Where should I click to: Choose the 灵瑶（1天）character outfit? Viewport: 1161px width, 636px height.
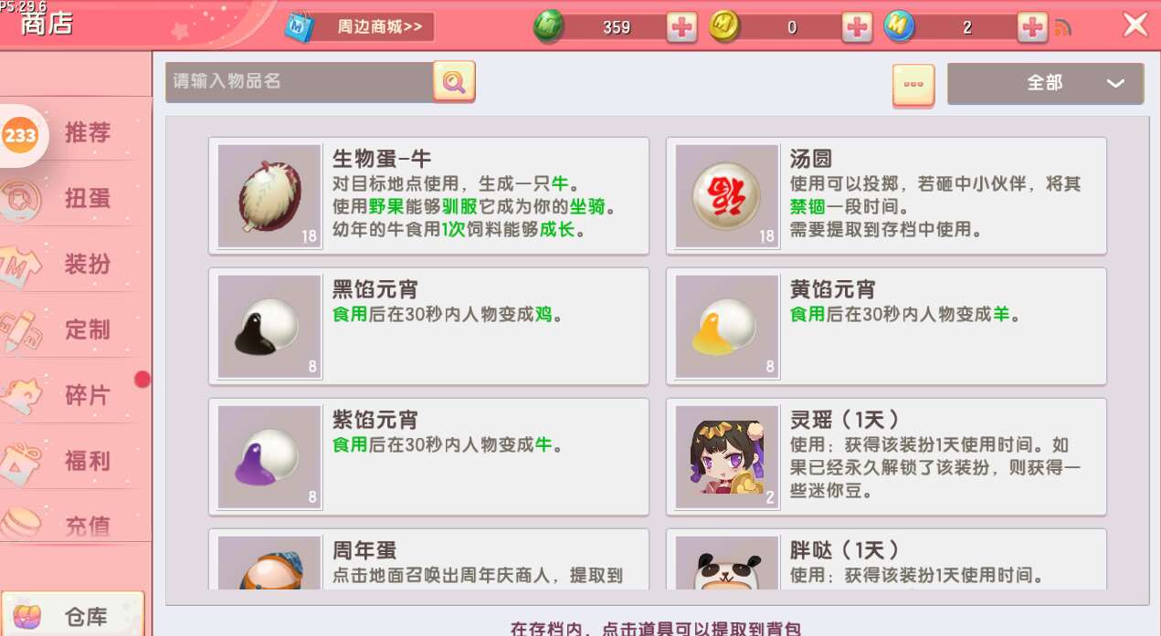tap(886, 457)
